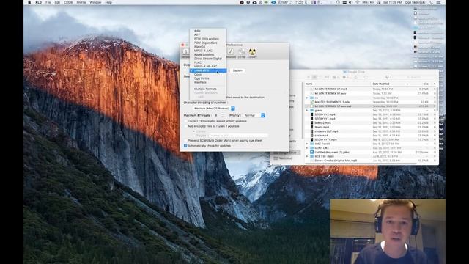The width and height of the screenshot is (469, 264).
Task: Select LAME MP3 in the format list
Action: [208, 70]
